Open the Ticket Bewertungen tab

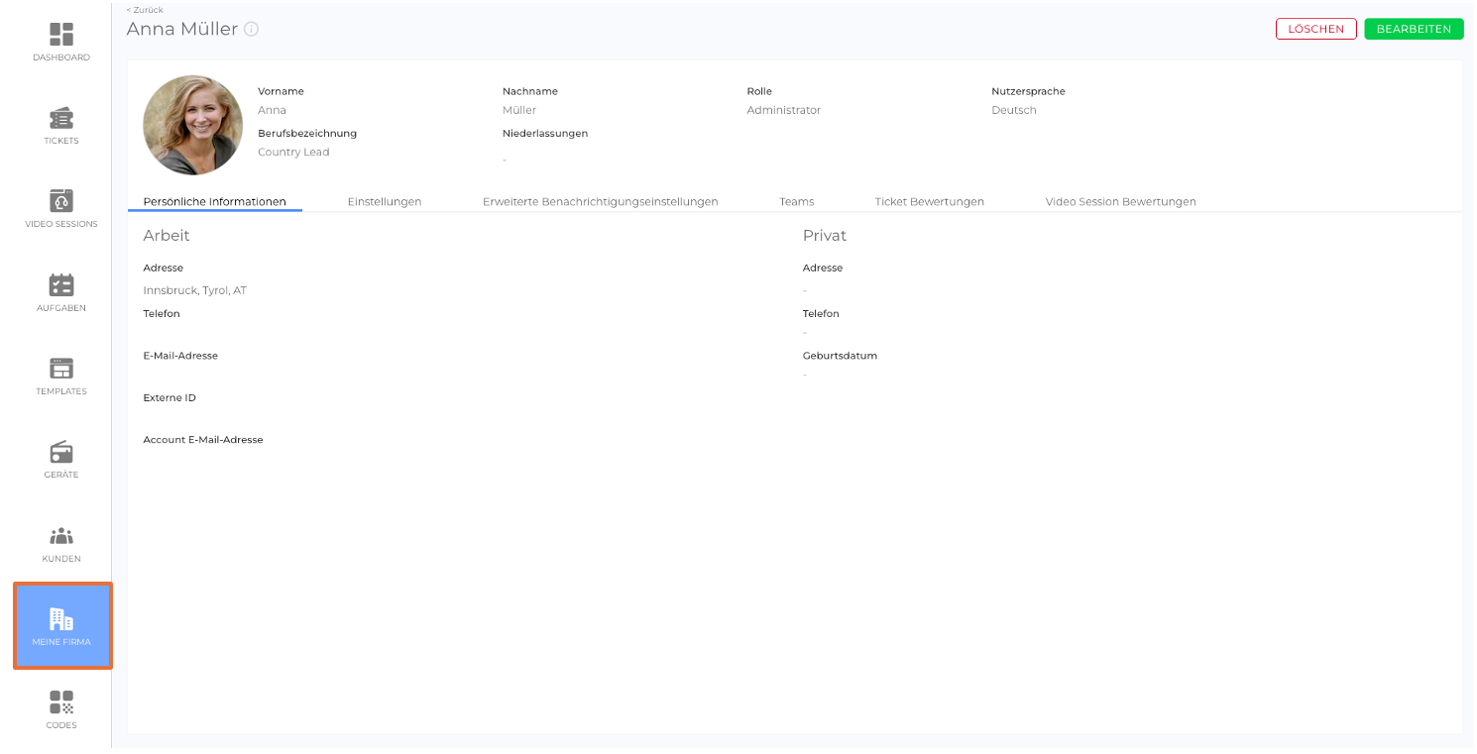[929, 201]
